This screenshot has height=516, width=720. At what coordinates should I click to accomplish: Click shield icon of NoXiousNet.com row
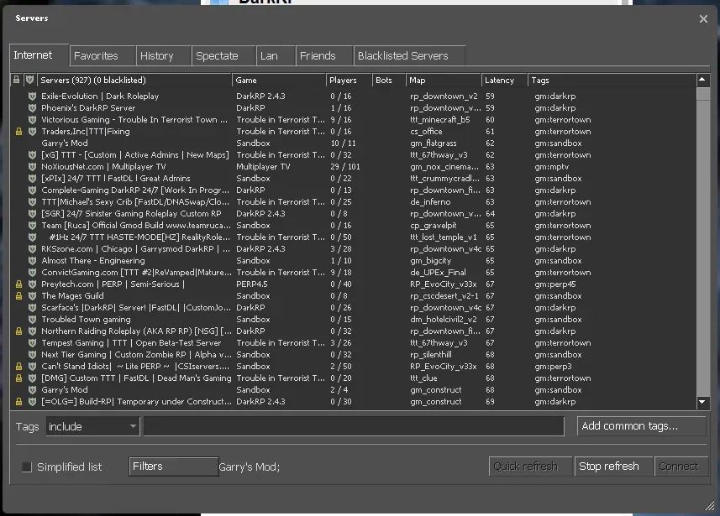pos(32,167)
